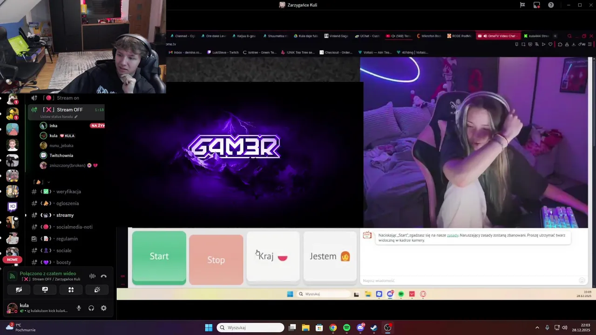Open the Checkout - Order bookmark
Image resolution: width=596 pixels, height=335 pixels.
pyautogui.click(x=336, y=53)
